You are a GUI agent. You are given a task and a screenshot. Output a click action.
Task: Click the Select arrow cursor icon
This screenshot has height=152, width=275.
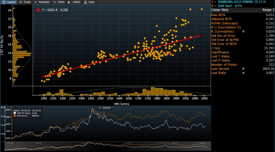pos(69,2)
